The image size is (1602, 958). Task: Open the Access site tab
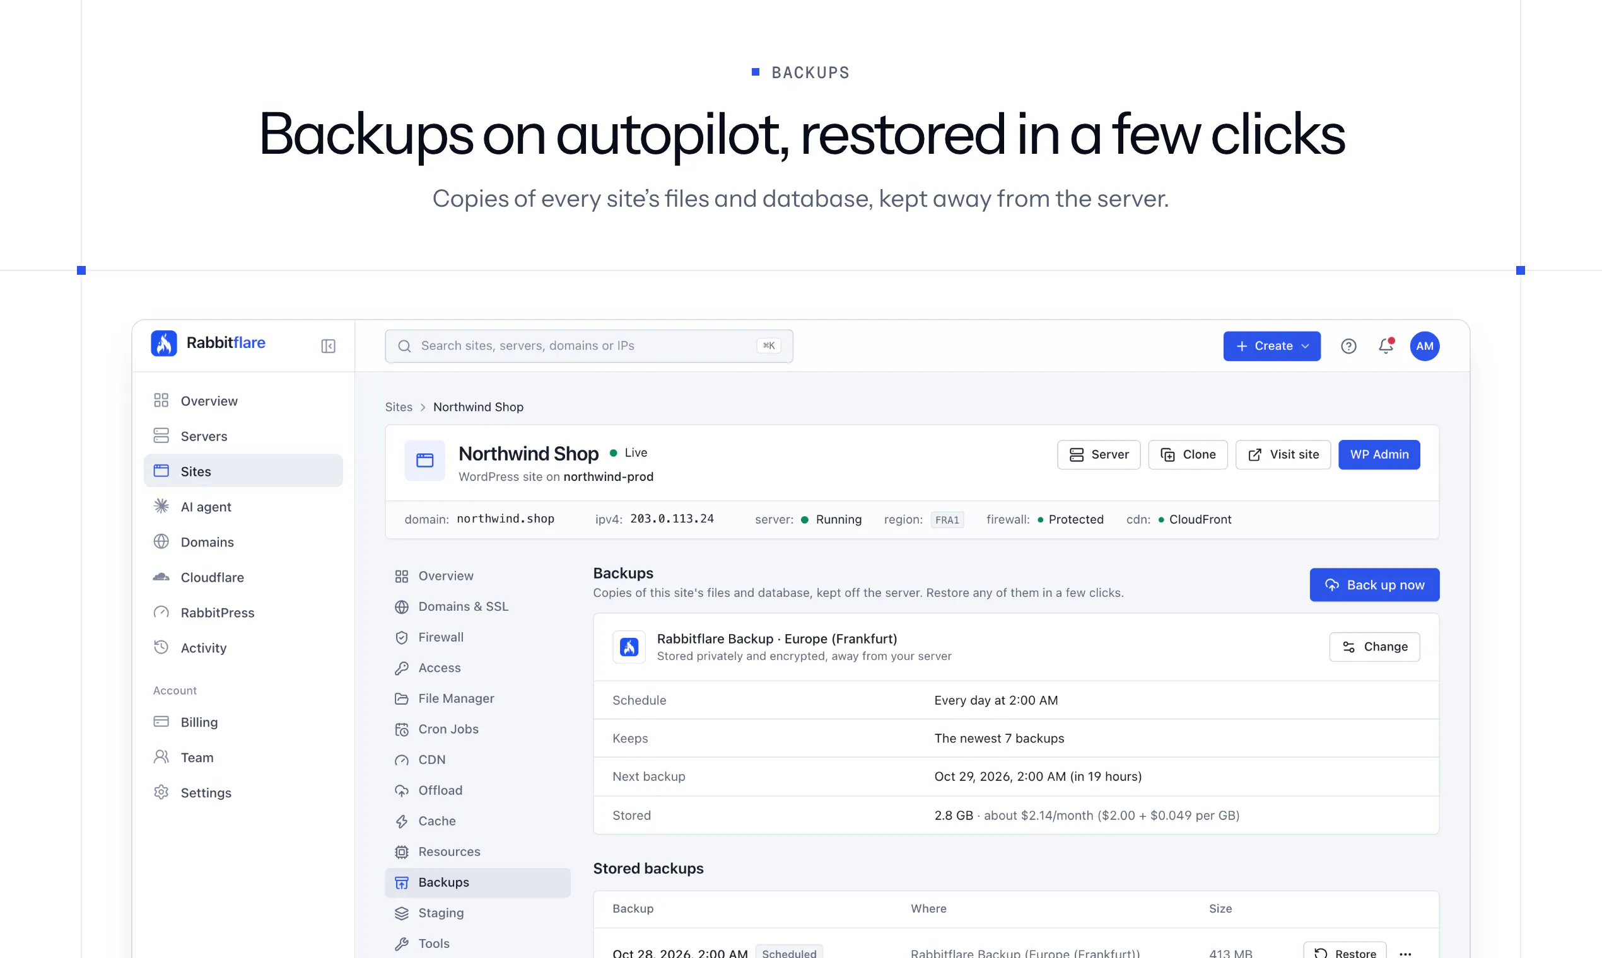pyautogui.click(x=477, y=667)
